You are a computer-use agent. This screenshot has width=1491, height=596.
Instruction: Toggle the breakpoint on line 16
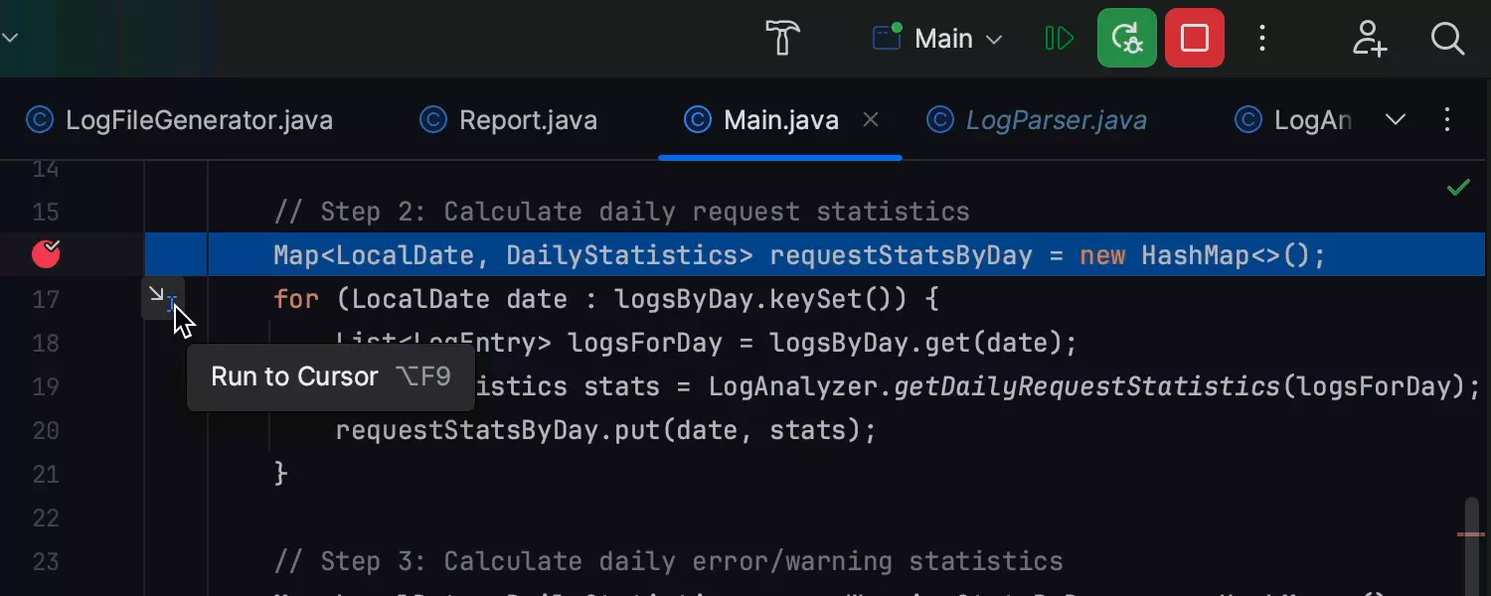coord(46,255)
